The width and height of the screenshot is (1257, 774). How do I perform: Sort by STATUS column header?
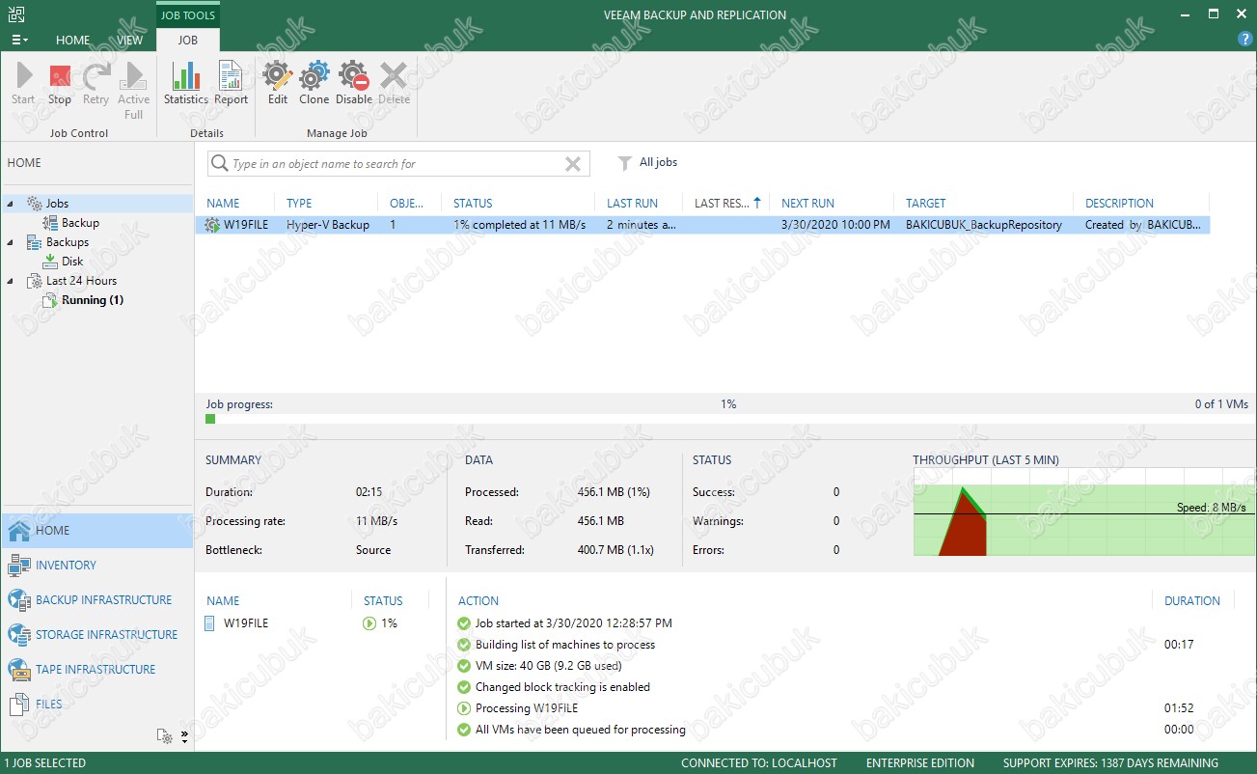[x=473, y=203]
